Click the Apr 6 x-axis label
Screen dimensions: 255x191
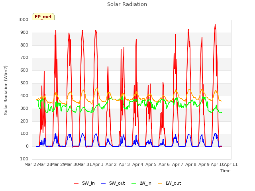tap(164, 164)
